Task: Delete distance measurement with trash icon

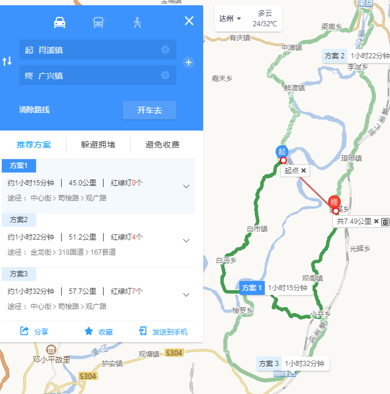Action: pyautogui.click(x=385, y=221)
